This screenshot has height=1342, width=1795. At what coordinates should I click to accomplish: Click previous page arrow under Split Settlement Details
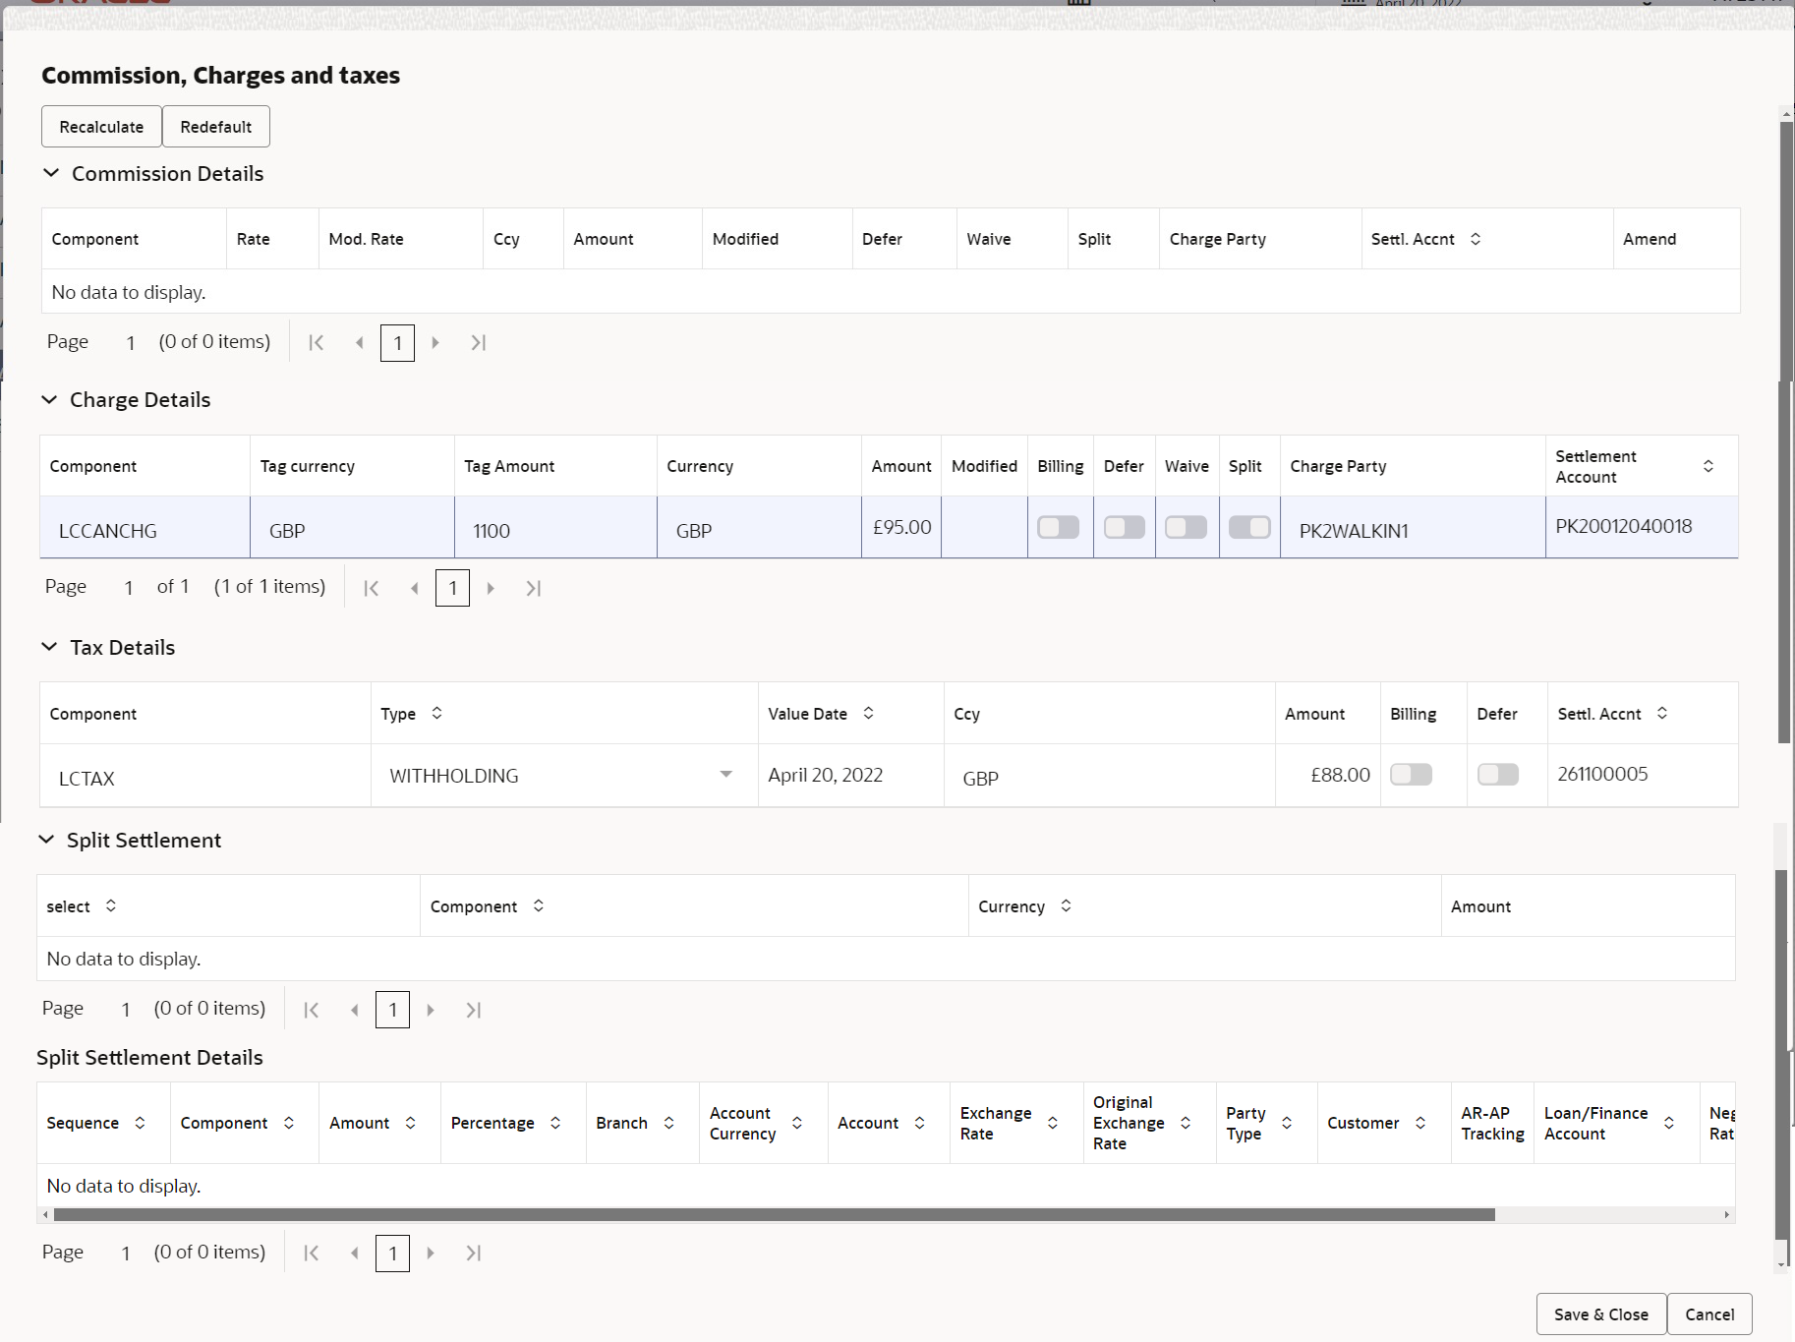[354, 1253]
